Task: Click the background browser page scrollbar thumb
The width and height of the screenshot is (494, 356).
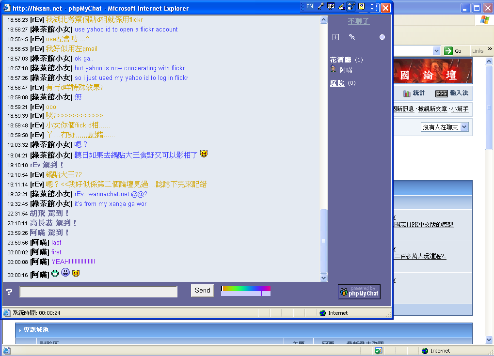Action: (x=489, y=108)
